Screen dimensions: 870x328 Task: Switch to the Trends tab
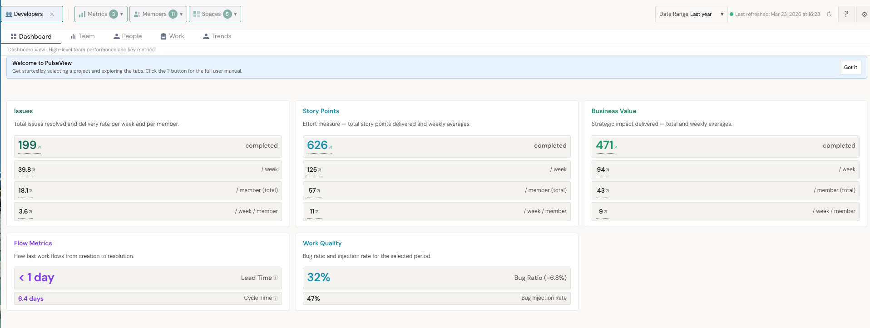[217, 36]
